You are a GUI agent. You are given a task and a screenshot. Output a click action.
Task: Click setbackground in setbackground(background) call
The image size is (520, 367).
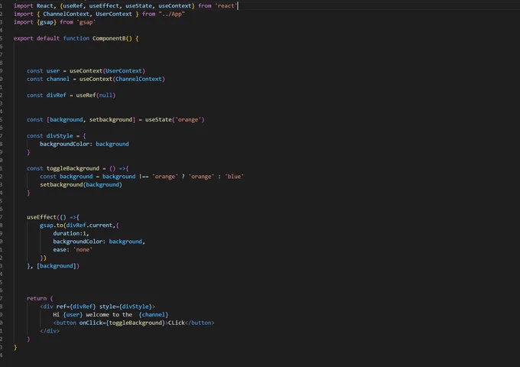pos(61,185)
